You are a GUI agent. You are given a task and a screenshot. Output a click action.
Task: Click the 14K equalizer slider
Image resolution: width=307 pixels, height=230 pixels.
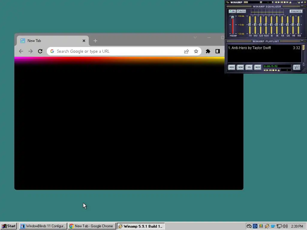293,25
